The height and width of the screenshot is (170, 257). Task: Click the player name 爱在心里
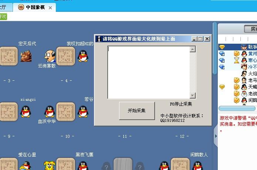click(27, 154)
